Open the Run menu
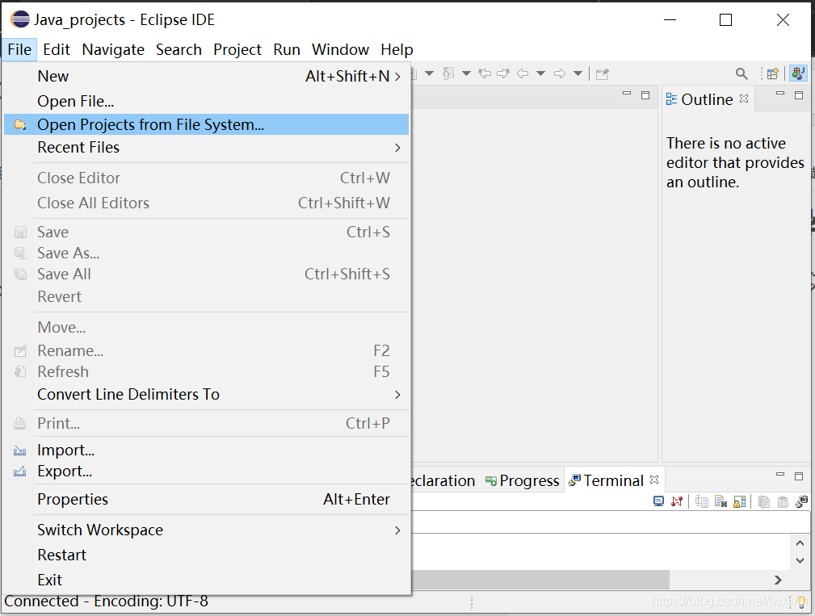This screenshot has width=815, height=616. tap(287, 49)
